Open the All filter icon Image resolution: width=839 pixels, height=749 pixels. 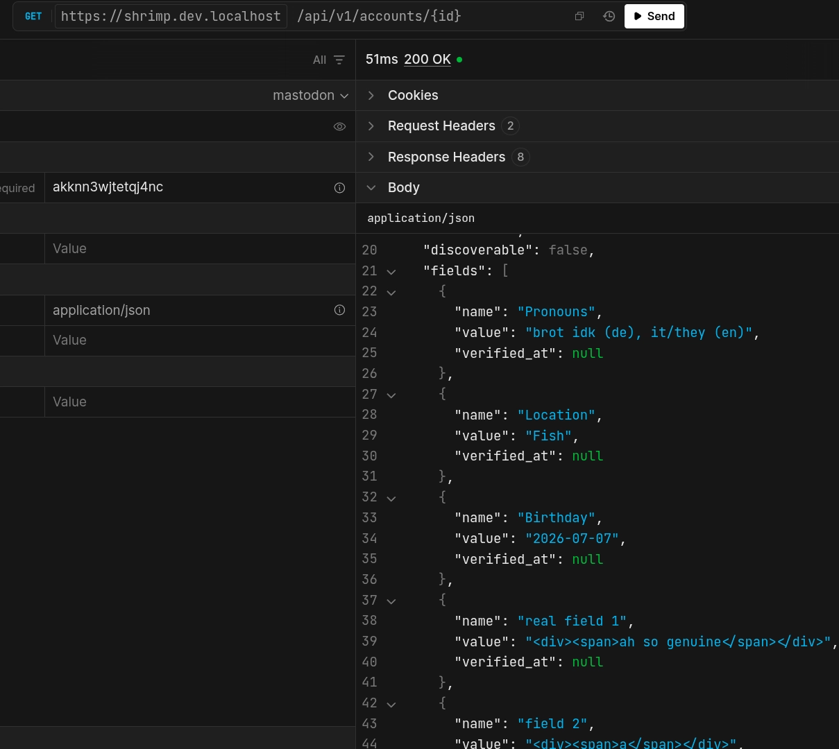point(339,60)
